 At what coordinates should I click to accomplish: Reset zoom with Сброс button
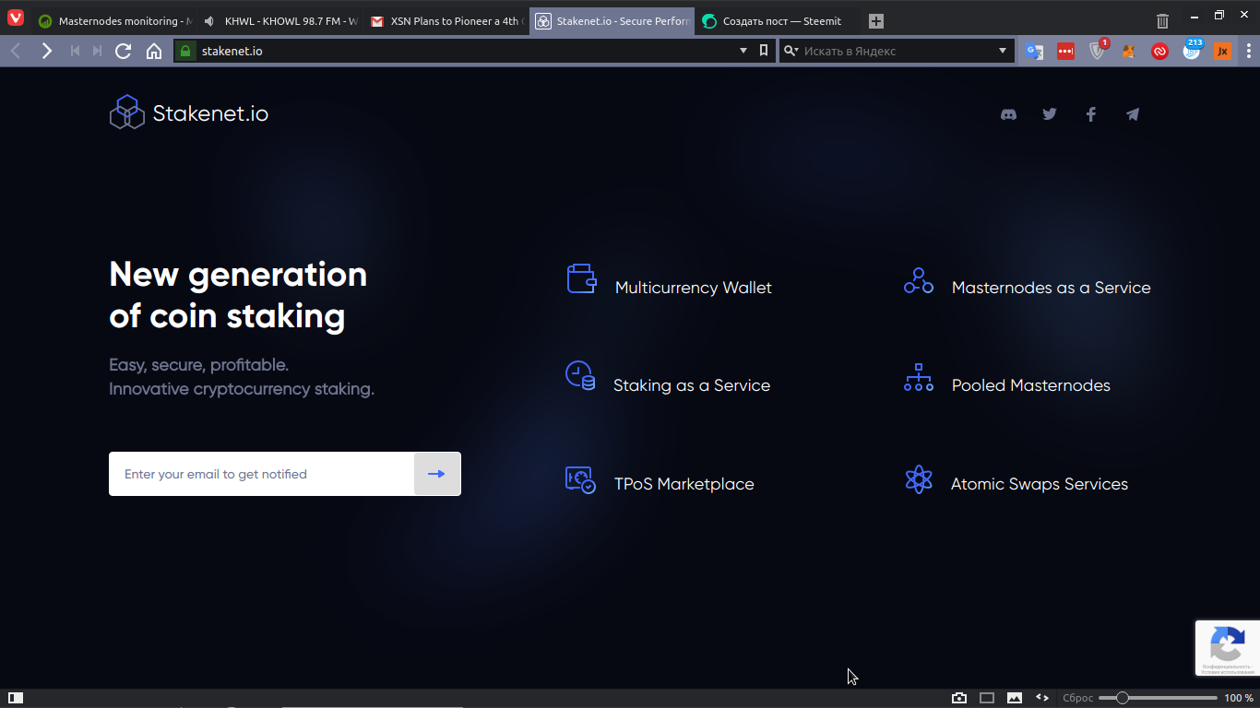pos(1077,698)
